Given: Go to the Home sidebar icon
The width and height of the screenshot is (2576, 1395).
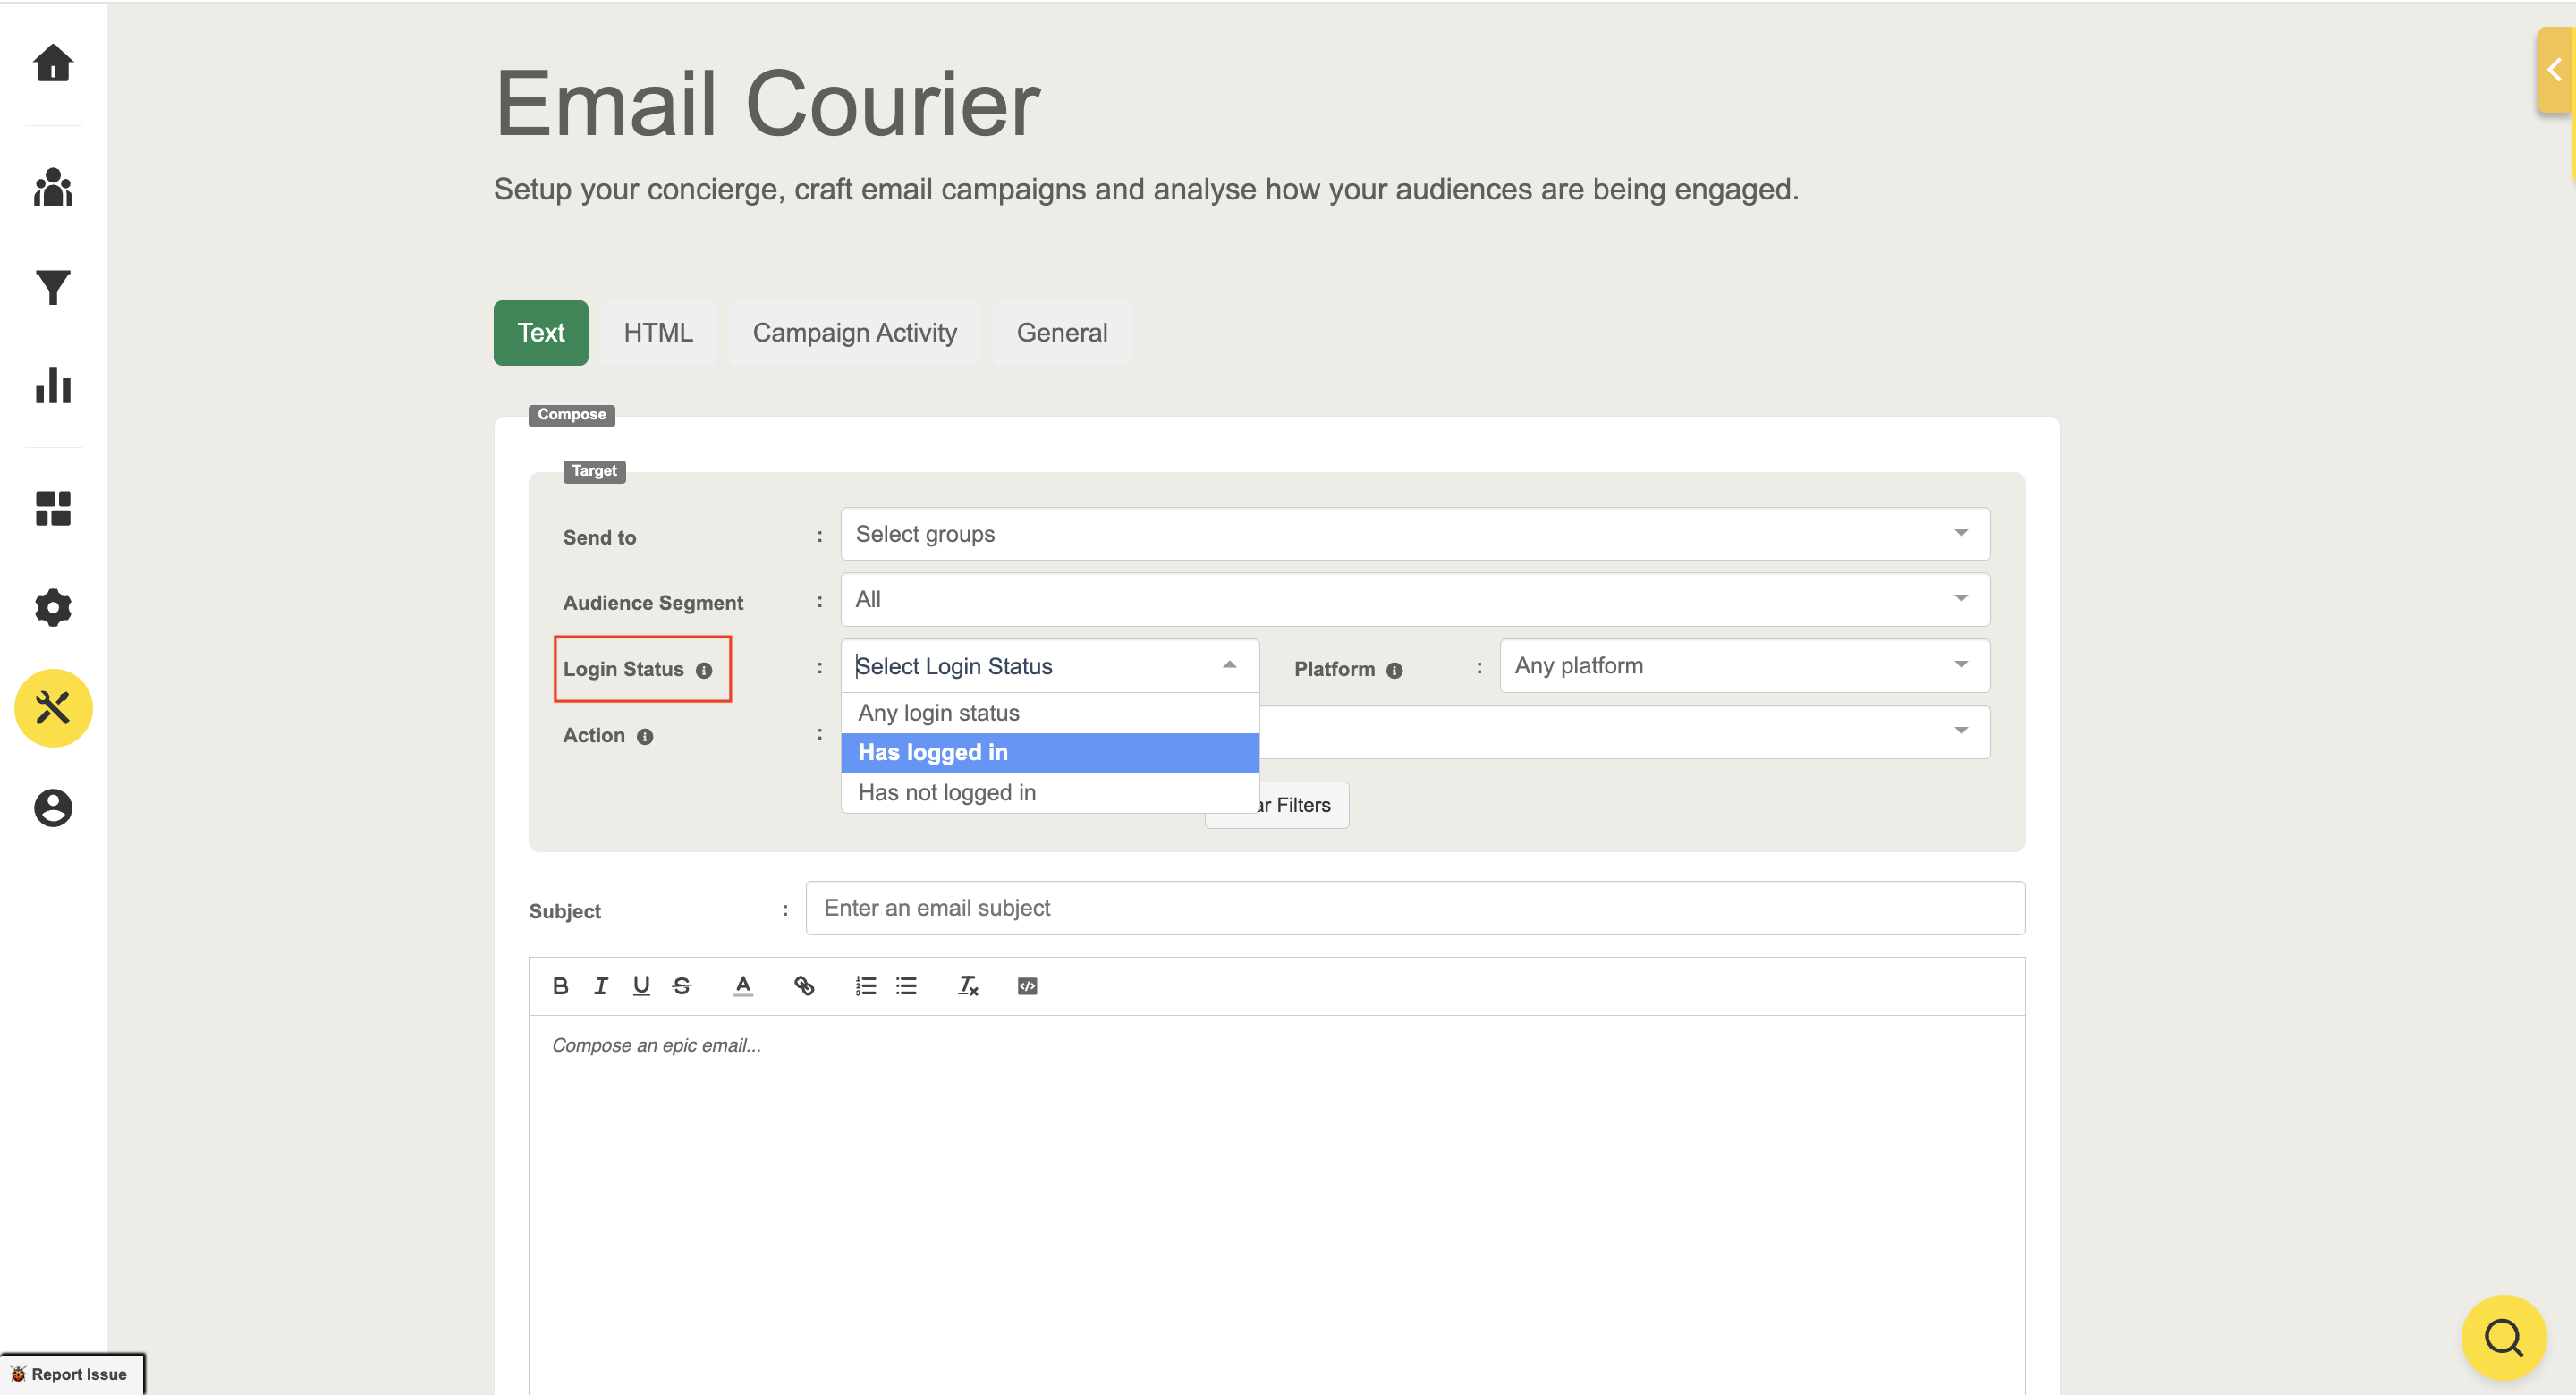Looking at the screenshot, I should [x=53, y=63].
